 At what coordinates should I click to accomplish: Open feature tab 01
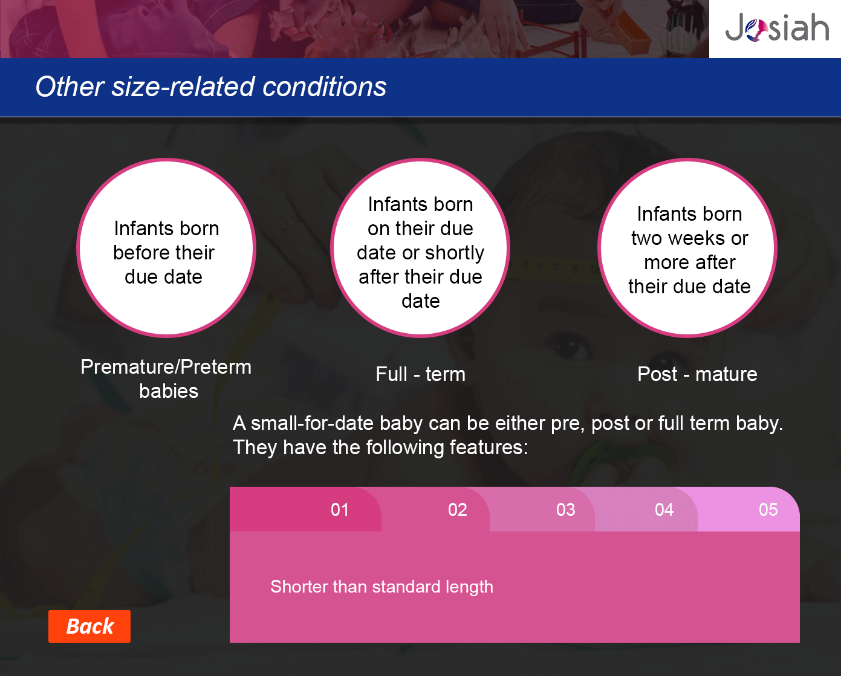point(305,509)
